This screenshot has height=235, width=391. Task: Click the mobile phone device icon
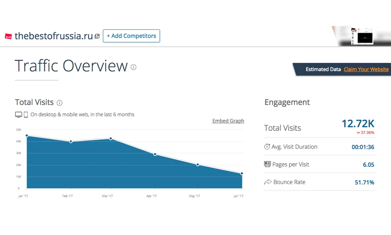tap(26, 115)
